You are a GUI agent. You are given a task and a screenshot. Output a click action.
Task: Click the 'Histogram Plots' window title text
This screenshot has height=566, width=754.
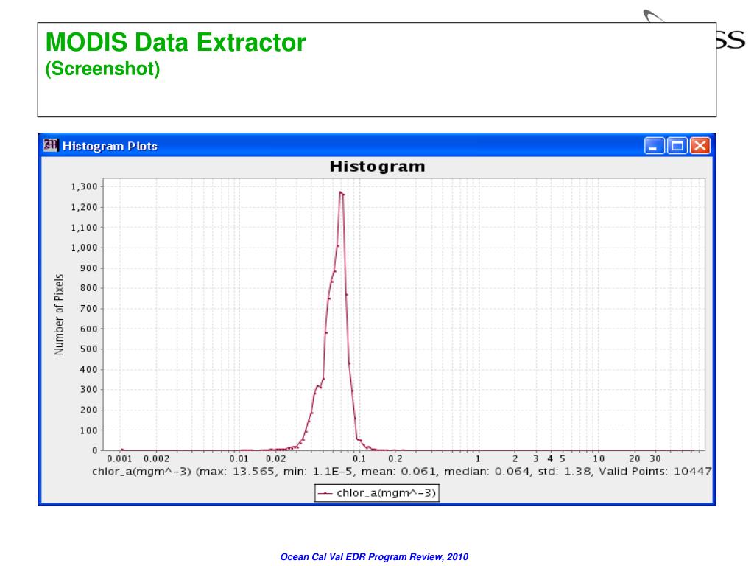[x=110, y=146]
